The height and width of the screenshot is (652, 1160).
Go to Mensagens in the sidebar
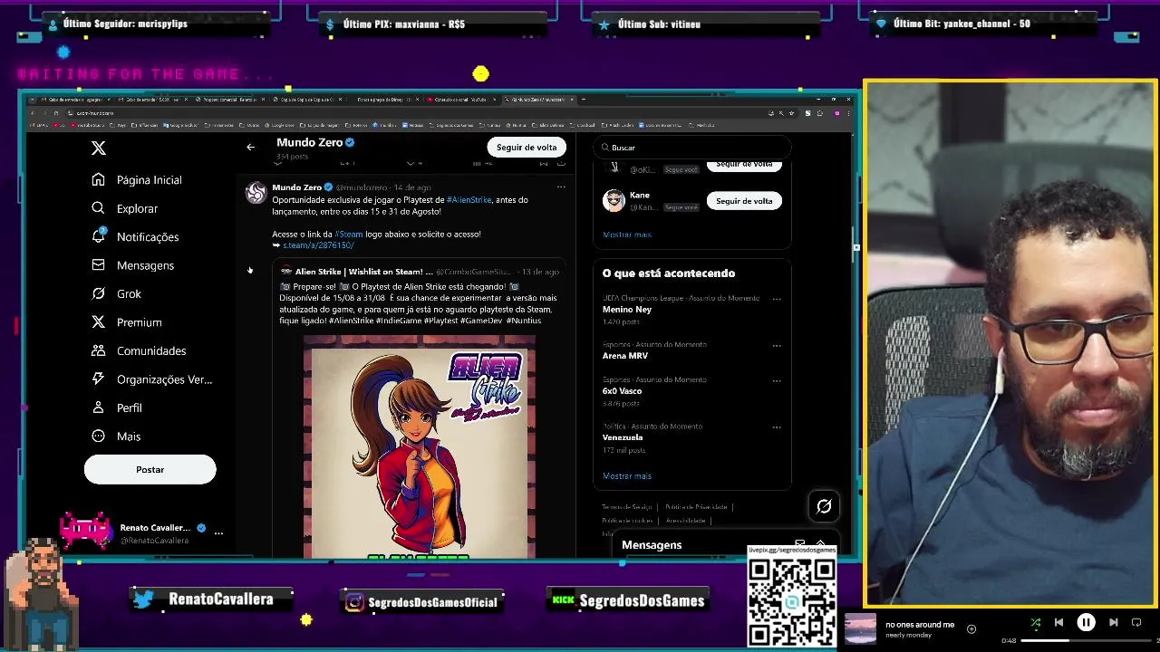click(x=132, y=265)
